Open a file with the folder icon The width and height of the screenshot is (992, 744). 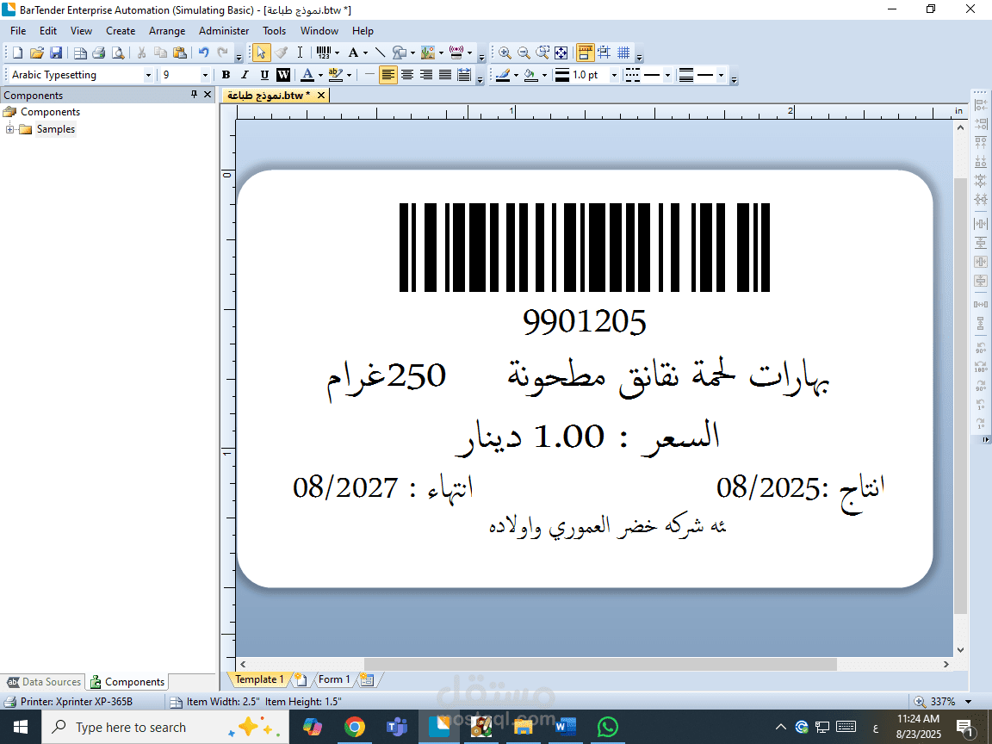[37, 53]
